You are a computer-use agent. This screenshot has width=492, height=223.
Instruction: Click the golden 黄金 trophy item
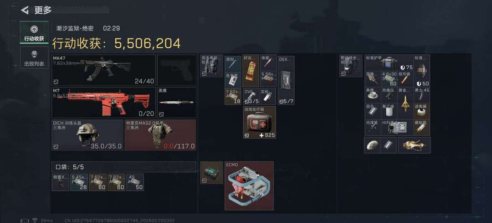coord(405,104)
